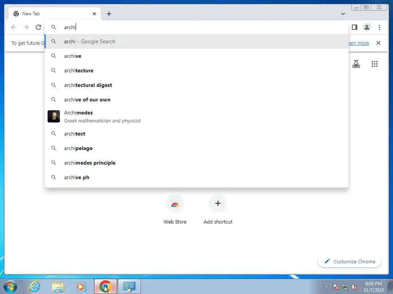
Task: Open the Windows Start orb
Action: pos(10,286)
